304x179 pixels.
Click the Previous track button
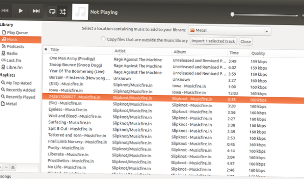6,11
